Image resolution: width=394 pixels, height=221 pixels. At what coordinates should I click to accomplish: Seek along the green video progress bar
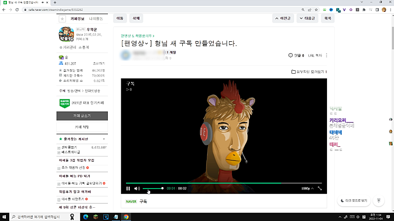224,183
